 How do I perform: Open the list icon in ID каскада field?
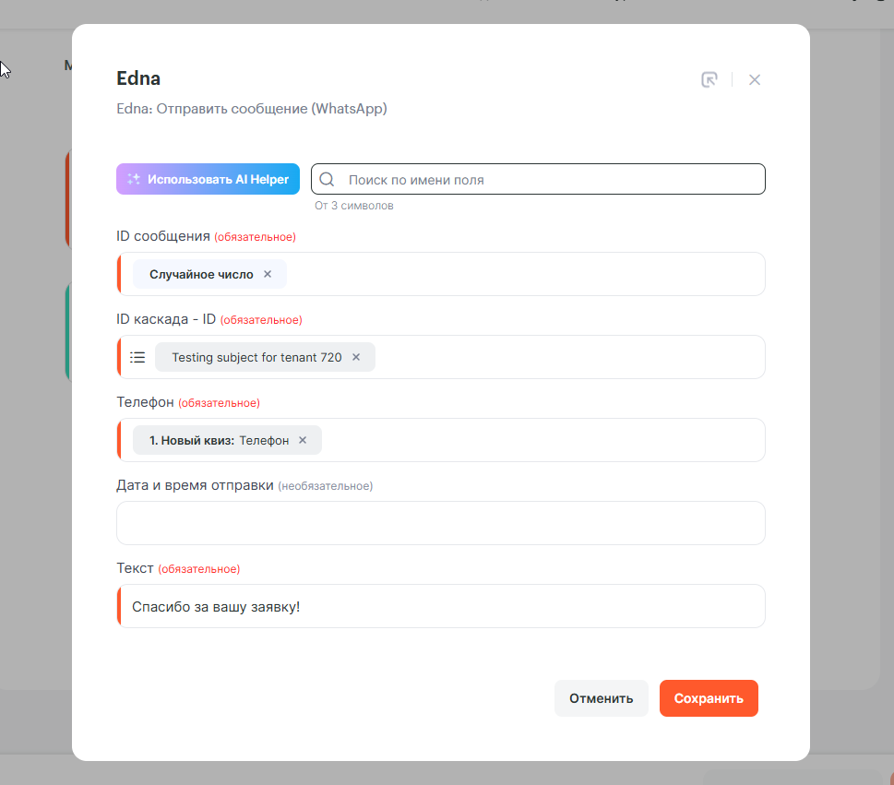[137, 357]
